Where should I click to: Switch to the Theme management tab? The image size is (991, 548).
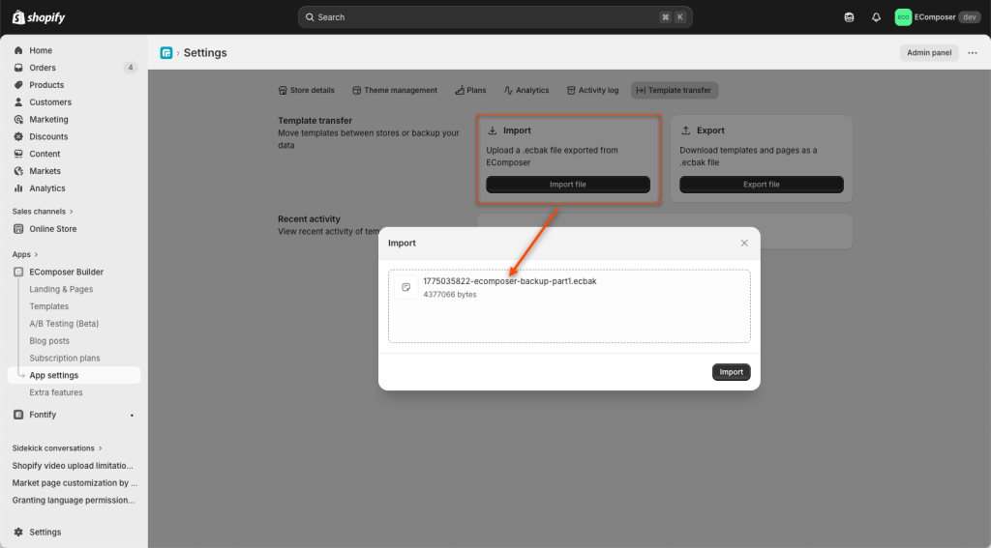point(394,91)
